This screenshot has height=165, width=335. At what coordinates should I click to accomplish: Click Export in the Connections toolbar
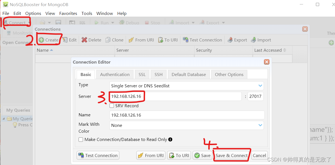(237, 40)
